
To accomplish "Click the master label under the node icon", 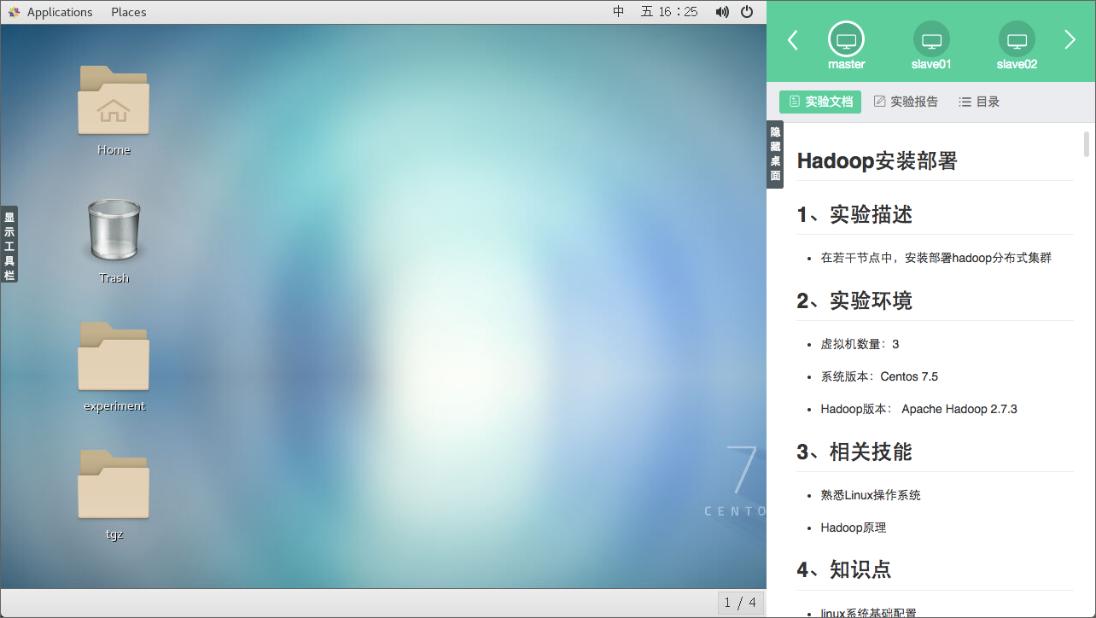I will pos(846,64).
